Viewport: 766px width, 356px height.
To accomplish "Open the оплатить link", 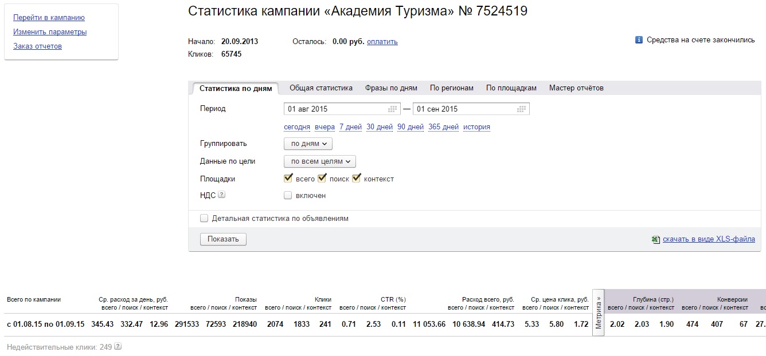I will pyautogui.click(x=382, y=41).
